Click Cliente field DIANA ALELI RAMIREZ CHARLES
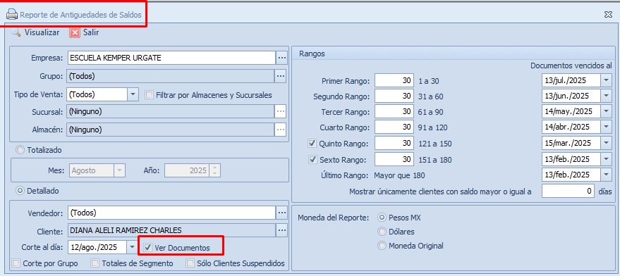The height and width of the screenshot is (276, 620). [x=171, y=230]
